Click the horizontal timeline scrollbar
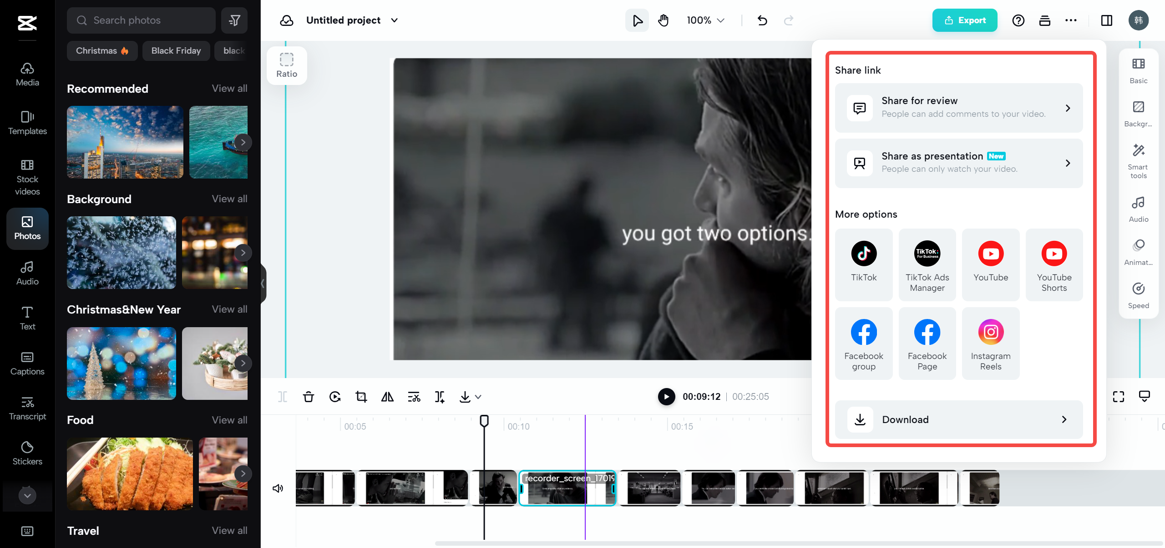Screen dimensions: 1165x548 [796, 543]
